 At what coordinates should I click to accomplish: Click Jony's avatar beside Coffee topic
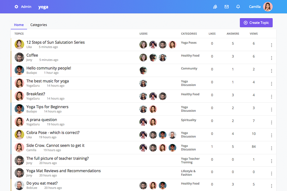[19, 57]
